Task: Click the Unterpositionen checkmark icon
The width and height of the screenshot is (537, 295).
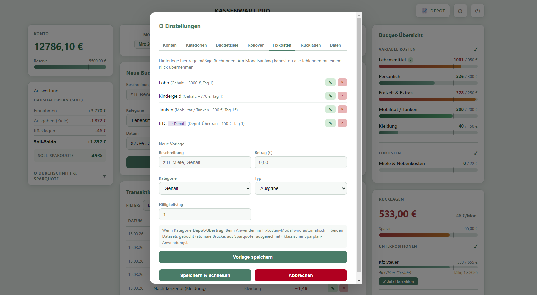Action: 475,246
